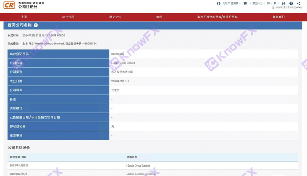Click the 公司类别 row label

tap(16, 72)
